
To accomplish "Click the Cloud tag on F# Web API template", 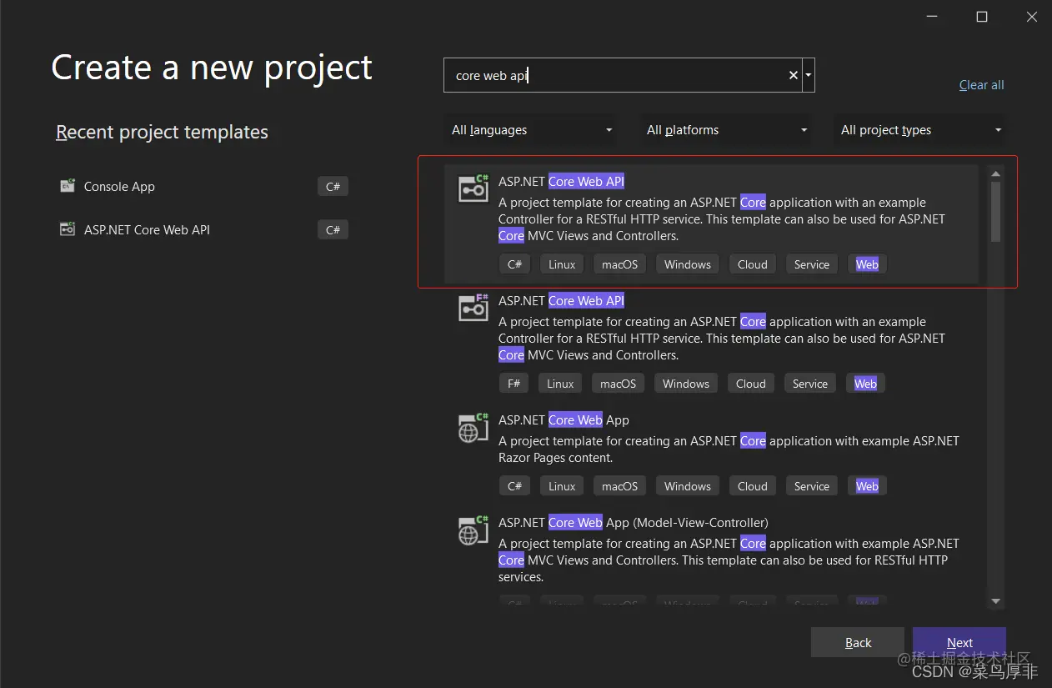I will (x=750, y=384).
